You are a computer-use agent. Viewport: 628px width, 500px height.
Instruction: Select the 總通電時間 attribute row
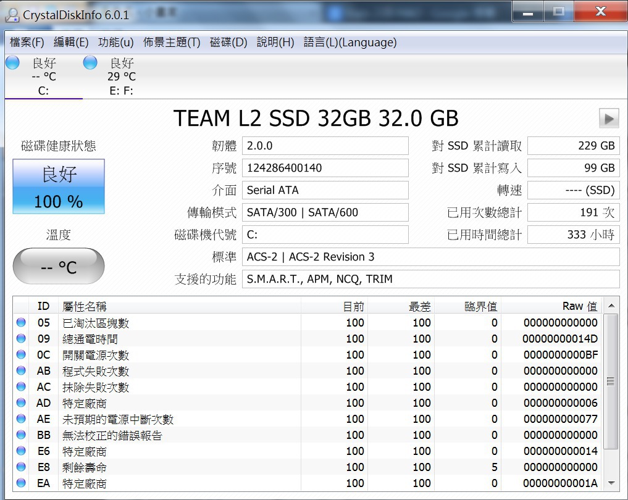(308, 338)
